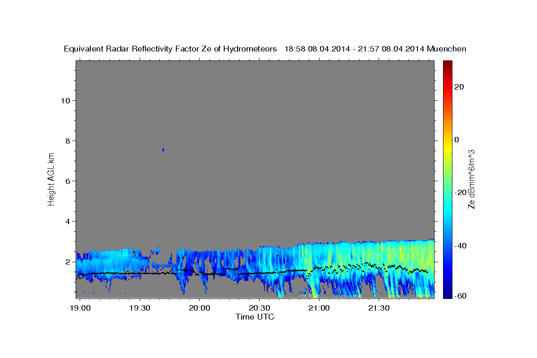Screen dimensions: 537x358
Task: Click the height tick label '4'
Action: point(67,221)
